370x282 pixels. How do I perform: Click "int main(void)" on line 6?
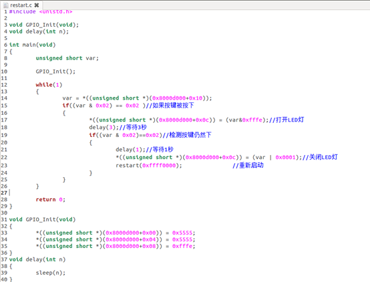coord(32,45)
